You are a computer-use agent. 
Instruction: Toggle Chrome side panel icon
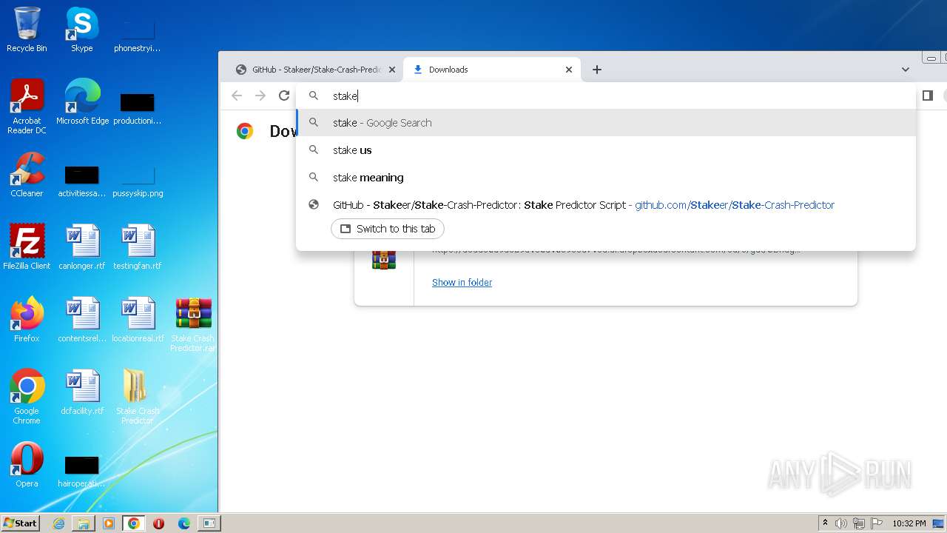[x=928, y=95]
